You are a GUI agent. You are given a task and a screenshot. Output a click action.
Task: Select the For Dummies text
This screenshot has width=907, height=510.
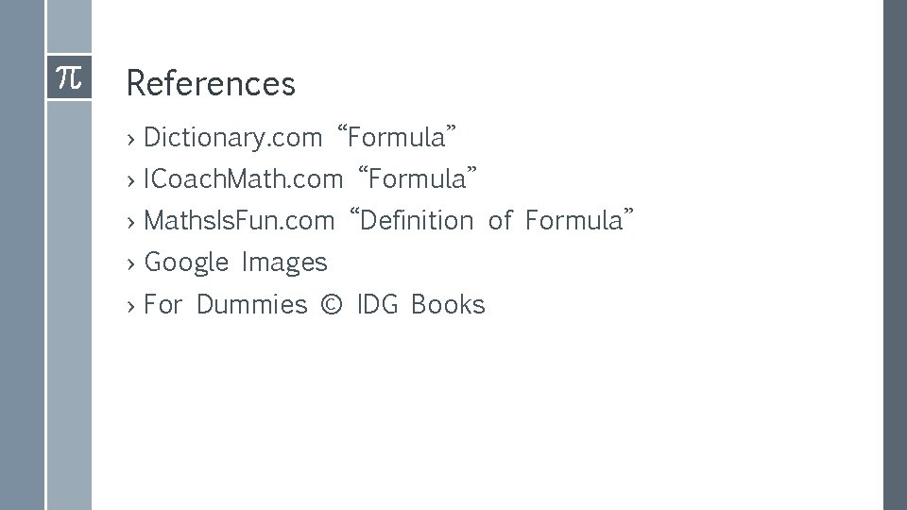pos(225,305)
